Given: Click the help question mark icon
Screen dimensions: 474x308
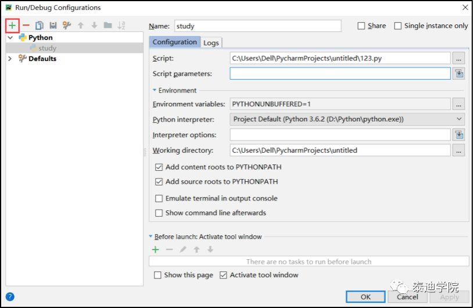Looking at the screenshot, I should point(10,296).
